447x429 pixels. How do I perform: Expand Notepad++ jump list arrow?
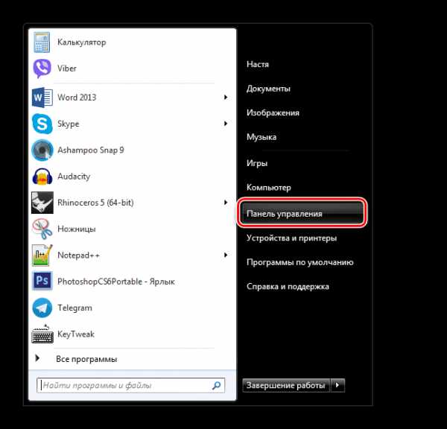(x=226, y=255)
